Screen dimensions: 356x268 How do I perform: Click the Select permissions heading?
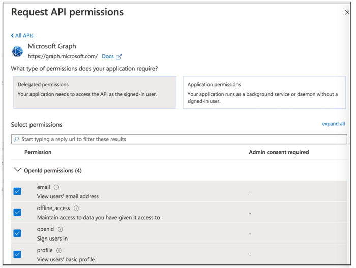(37, 125)
